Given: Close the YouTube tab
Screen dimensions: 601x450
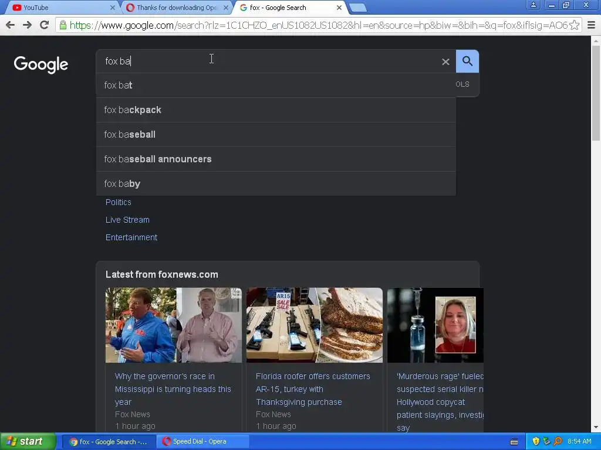Looking at the screenshot, I should 112,8.
